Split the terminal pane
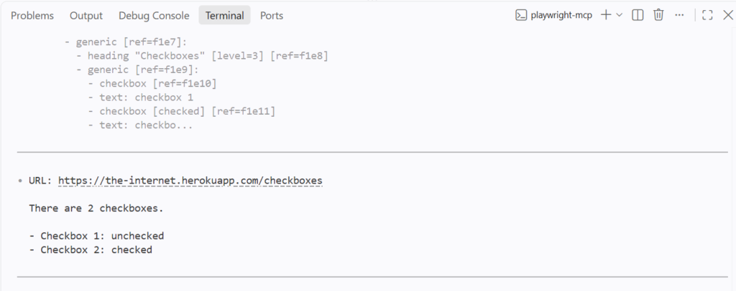This screenshot has height=291, width=736. point(638,15)
